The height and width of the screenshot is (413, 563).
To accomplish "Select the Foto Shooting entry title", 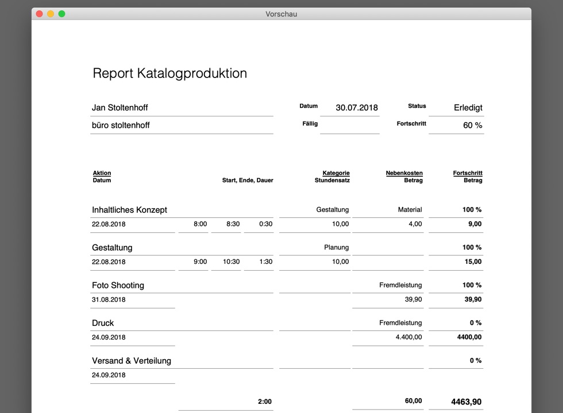I will point(118,286).
